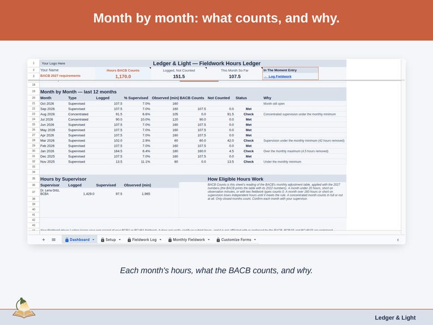Click the lock icon on Setup tab
Viewport: 433px width, 325px height.
103,240
